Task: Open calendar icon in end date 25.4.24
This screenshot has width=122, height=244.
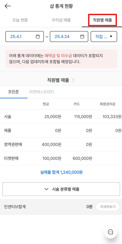Action: click(82, 36)
